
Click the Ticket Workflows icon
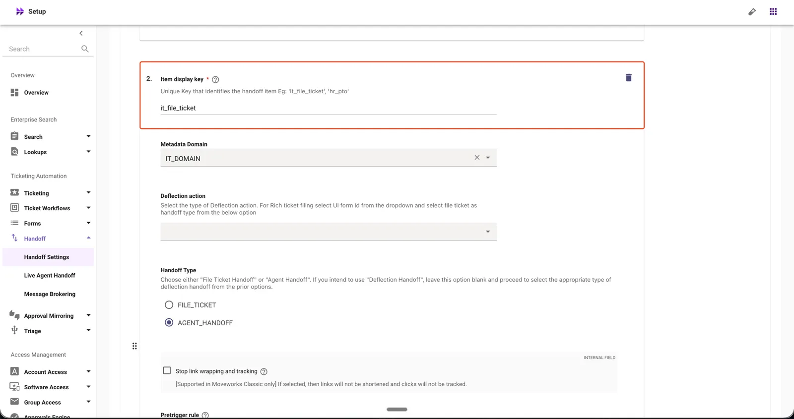15,208
